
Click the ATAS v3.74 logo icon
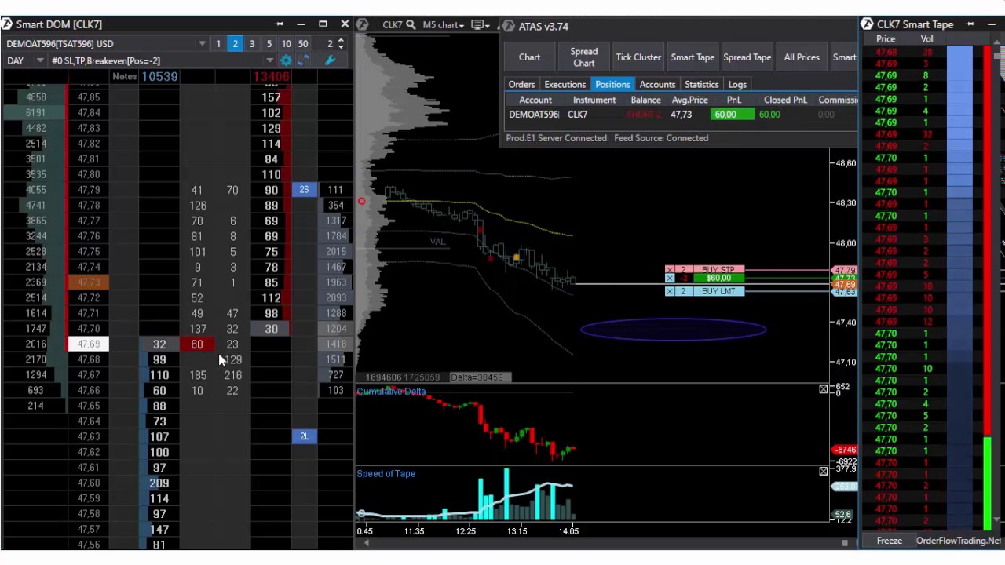508,26
